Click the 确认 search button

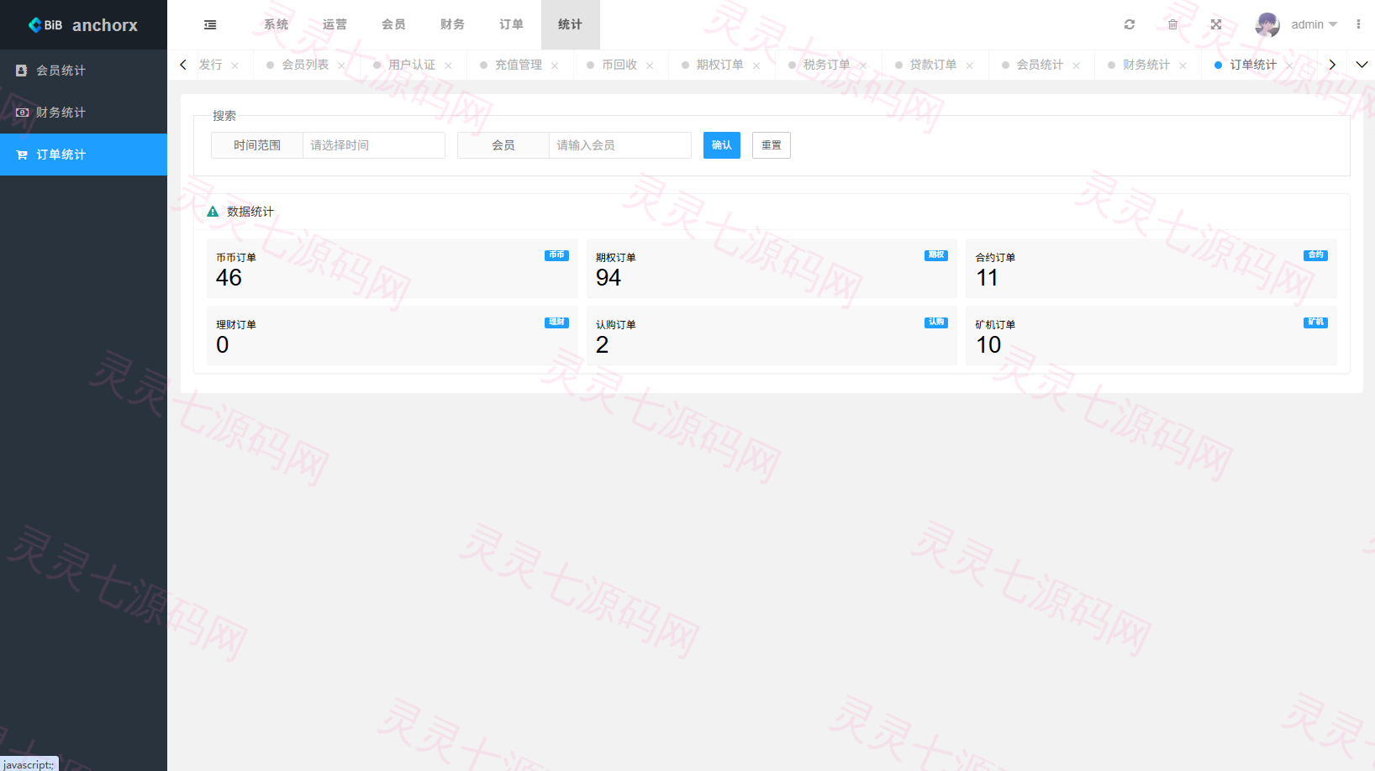tap(722, 145)
